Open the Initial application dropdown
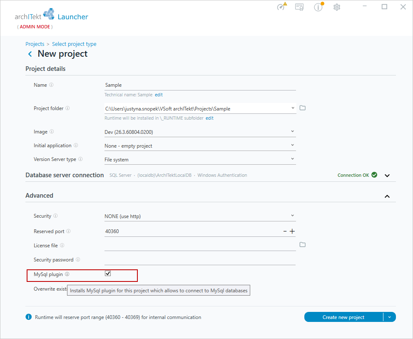The height and width of the screenshot is (339, 413). tap(200, 146)
